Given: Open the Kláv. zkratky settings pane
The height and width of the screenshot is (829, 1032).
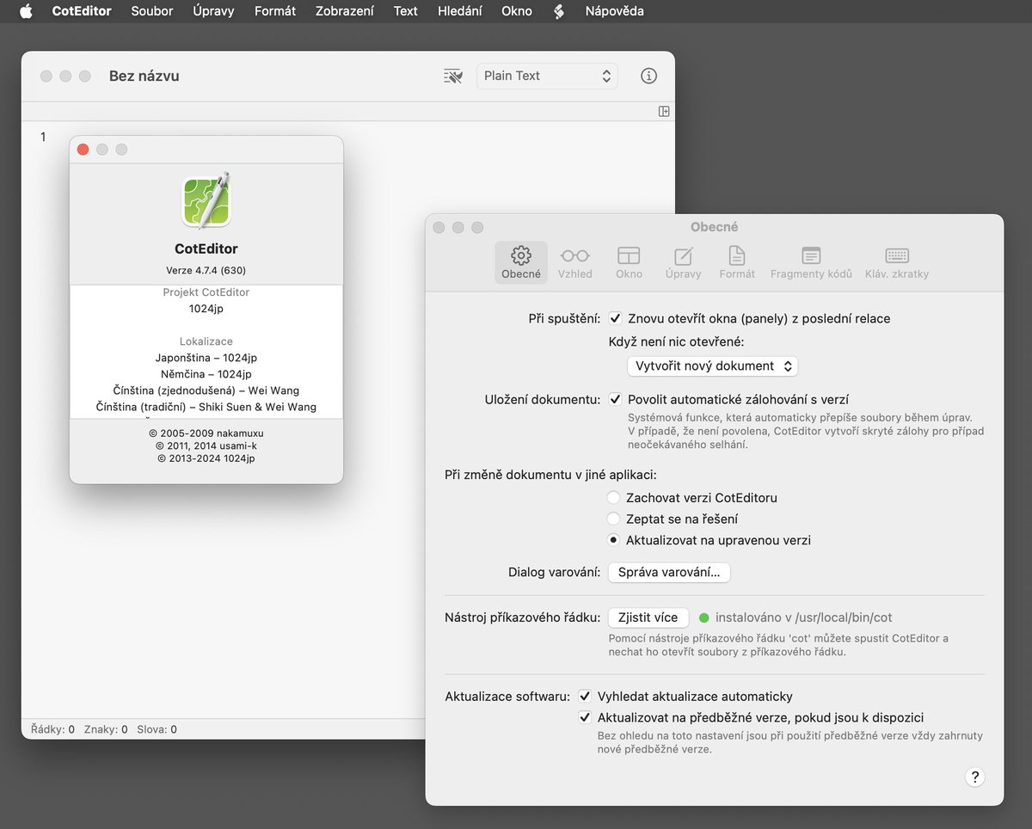Looking at the screenshot, I should (x=897, y=262).
